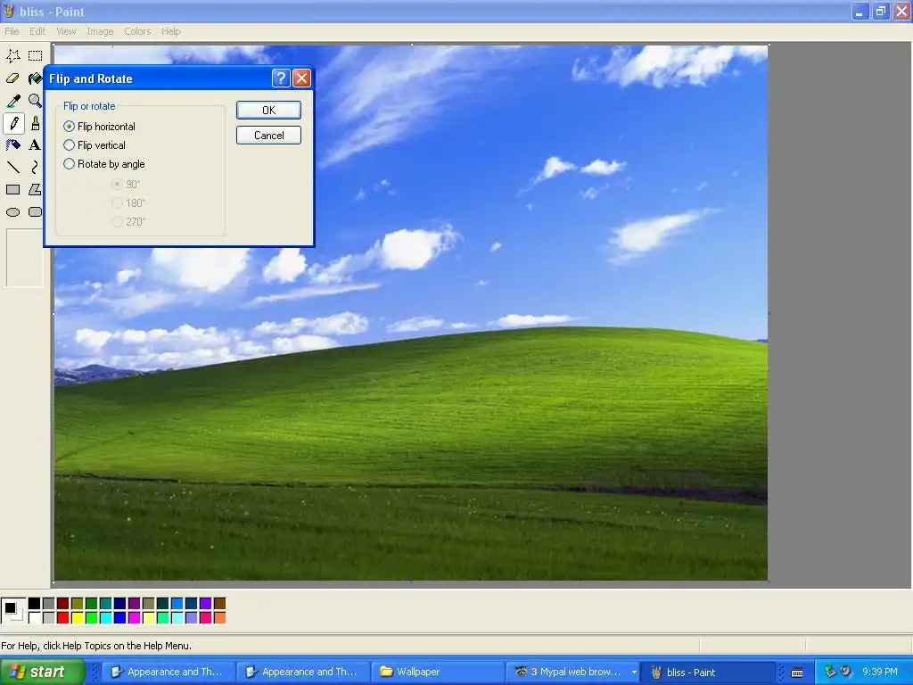The image size is (913, 685).
Task: Select the 90° rotation radio button
Action: click(x=117, y=184)
